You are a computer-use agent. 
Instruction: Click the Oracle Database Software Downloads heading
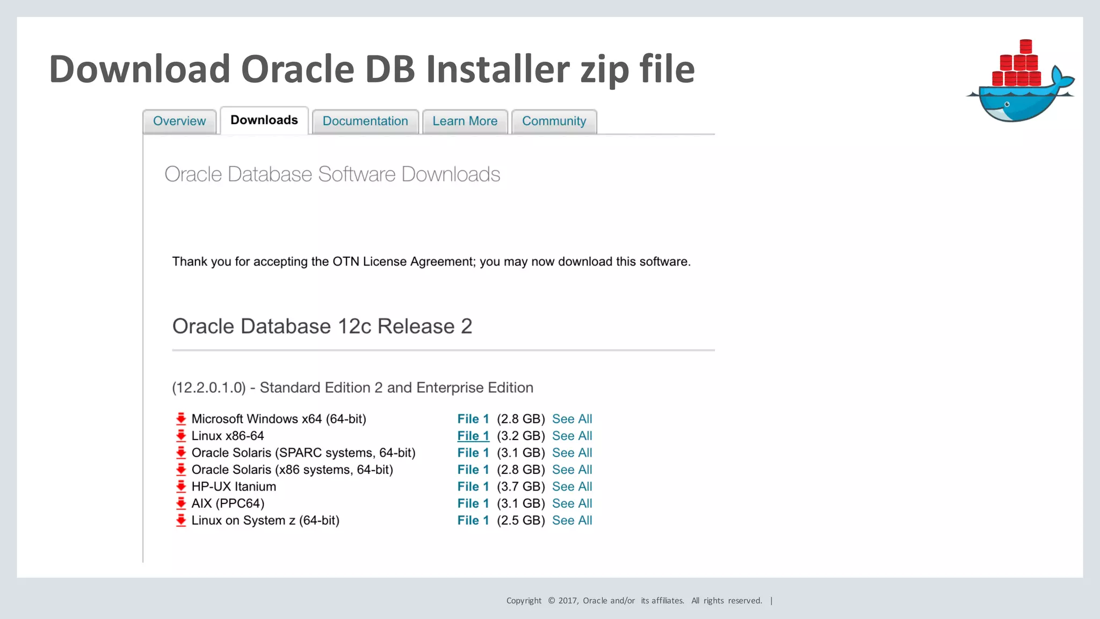coord(332,174)
